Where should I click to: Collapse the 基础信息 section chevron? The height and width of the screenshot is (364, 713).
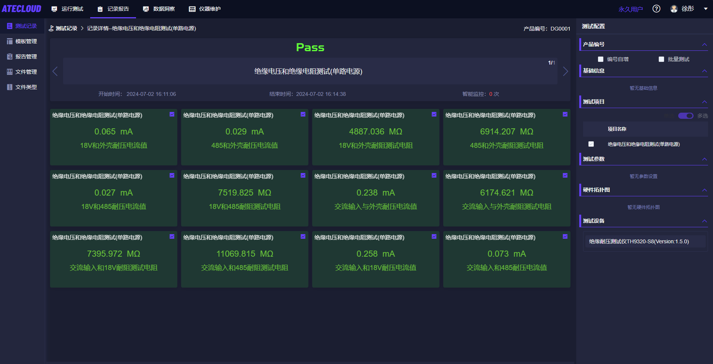(x=705, y=71)
